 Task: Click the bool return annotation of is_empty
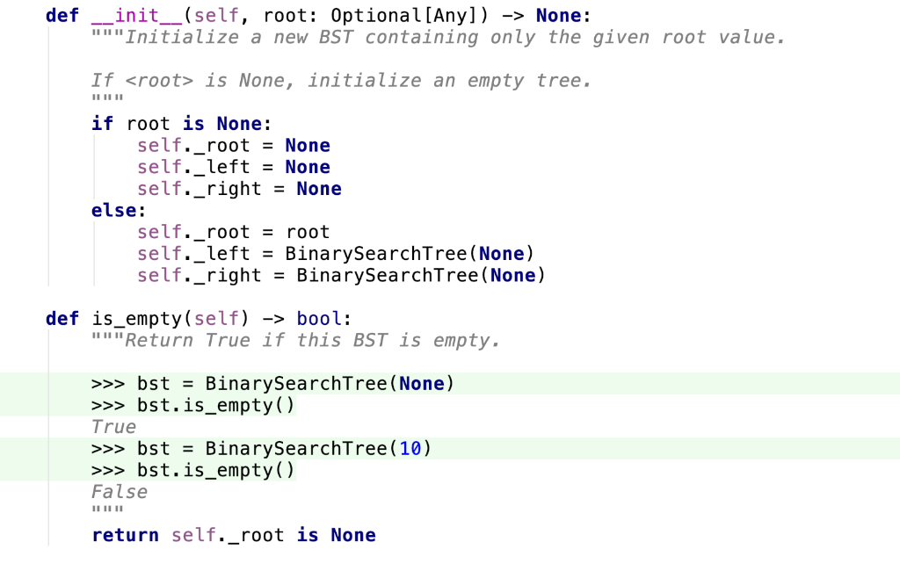coord(319,318)
